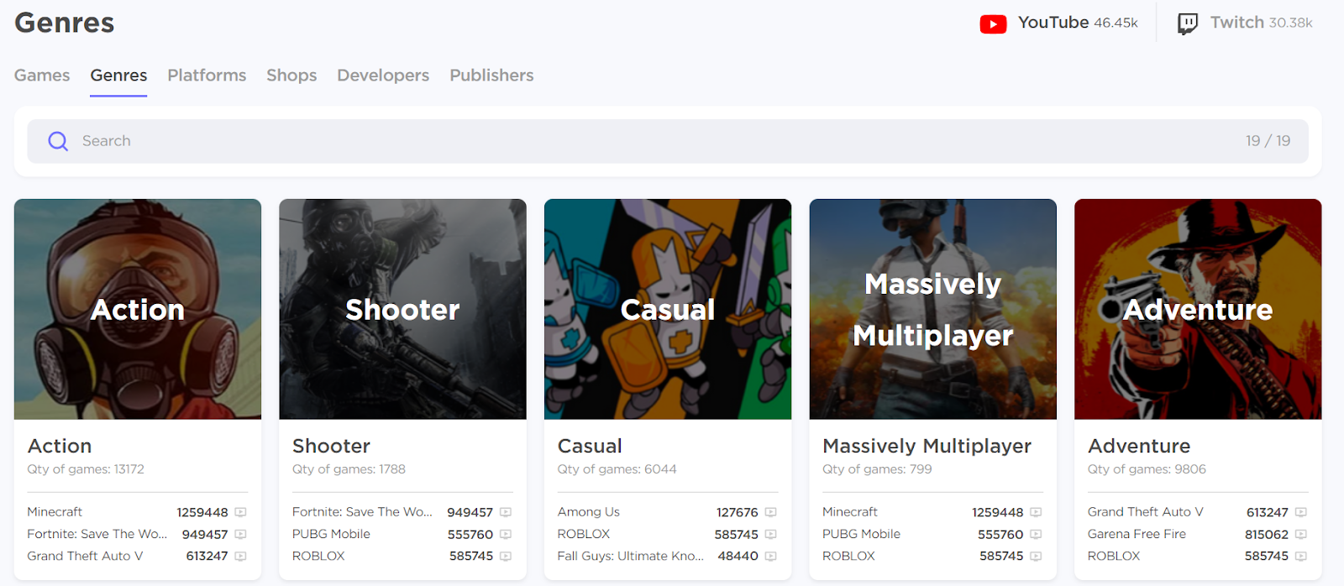Click the Massively Multiplayer card title link
Image resolution: width=1344 pixels, height=586 pixels.
tap(927, 446)
